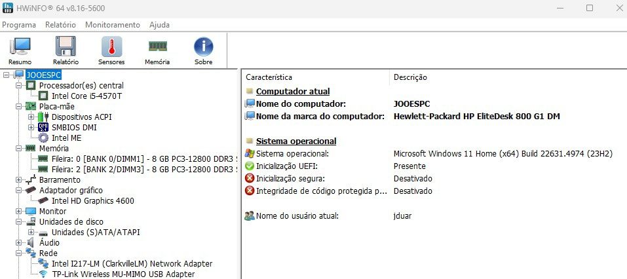Viewport: 627px width, 279px height.
Task: Click the Memória tree node icon
Action: pos(31,148)
